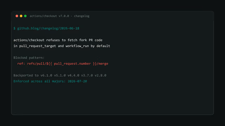Click the line about refusing fork PR code

(58, 40)
